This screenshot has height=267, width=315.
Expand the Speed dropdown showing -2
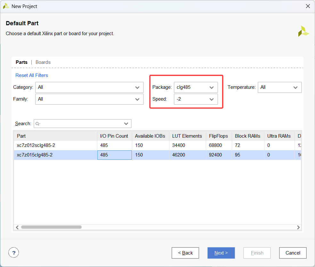(196, 99)
